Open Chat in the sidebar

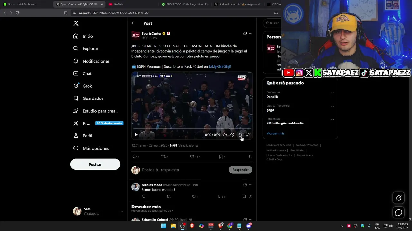point(82,73)
